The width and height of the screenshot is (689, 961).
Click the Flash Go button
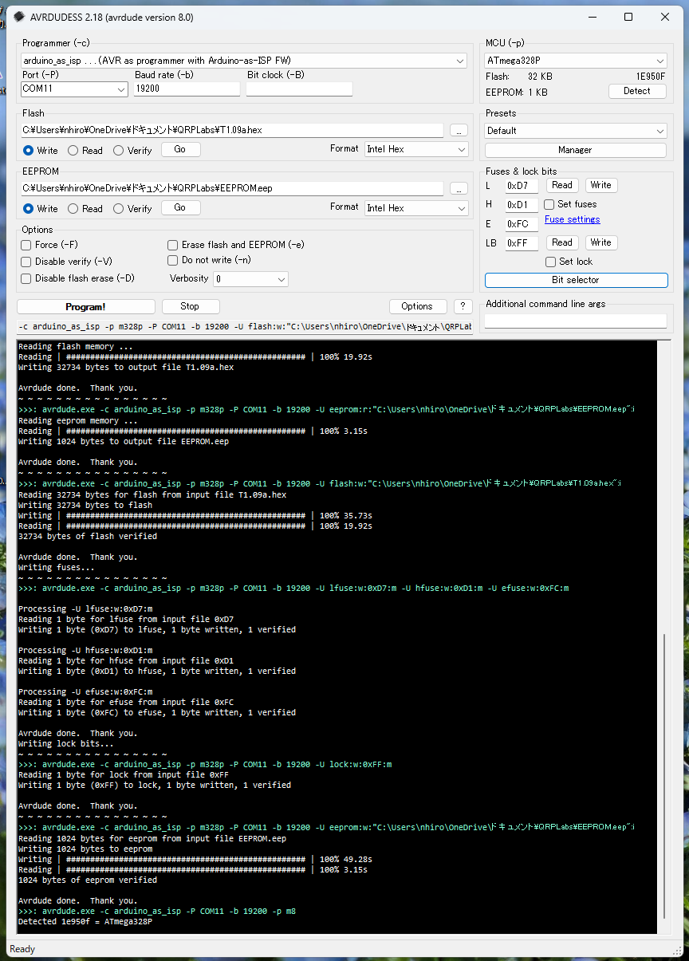[x=180, y=149]
